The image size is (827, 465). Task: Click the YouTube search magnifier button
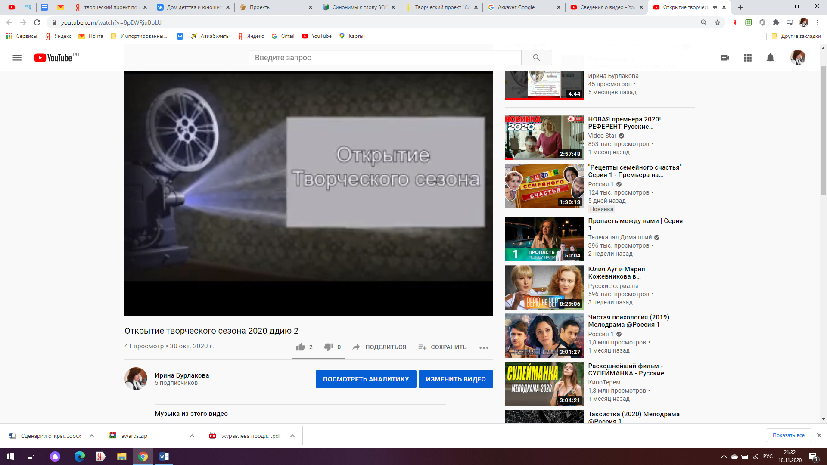click(536, 58)
